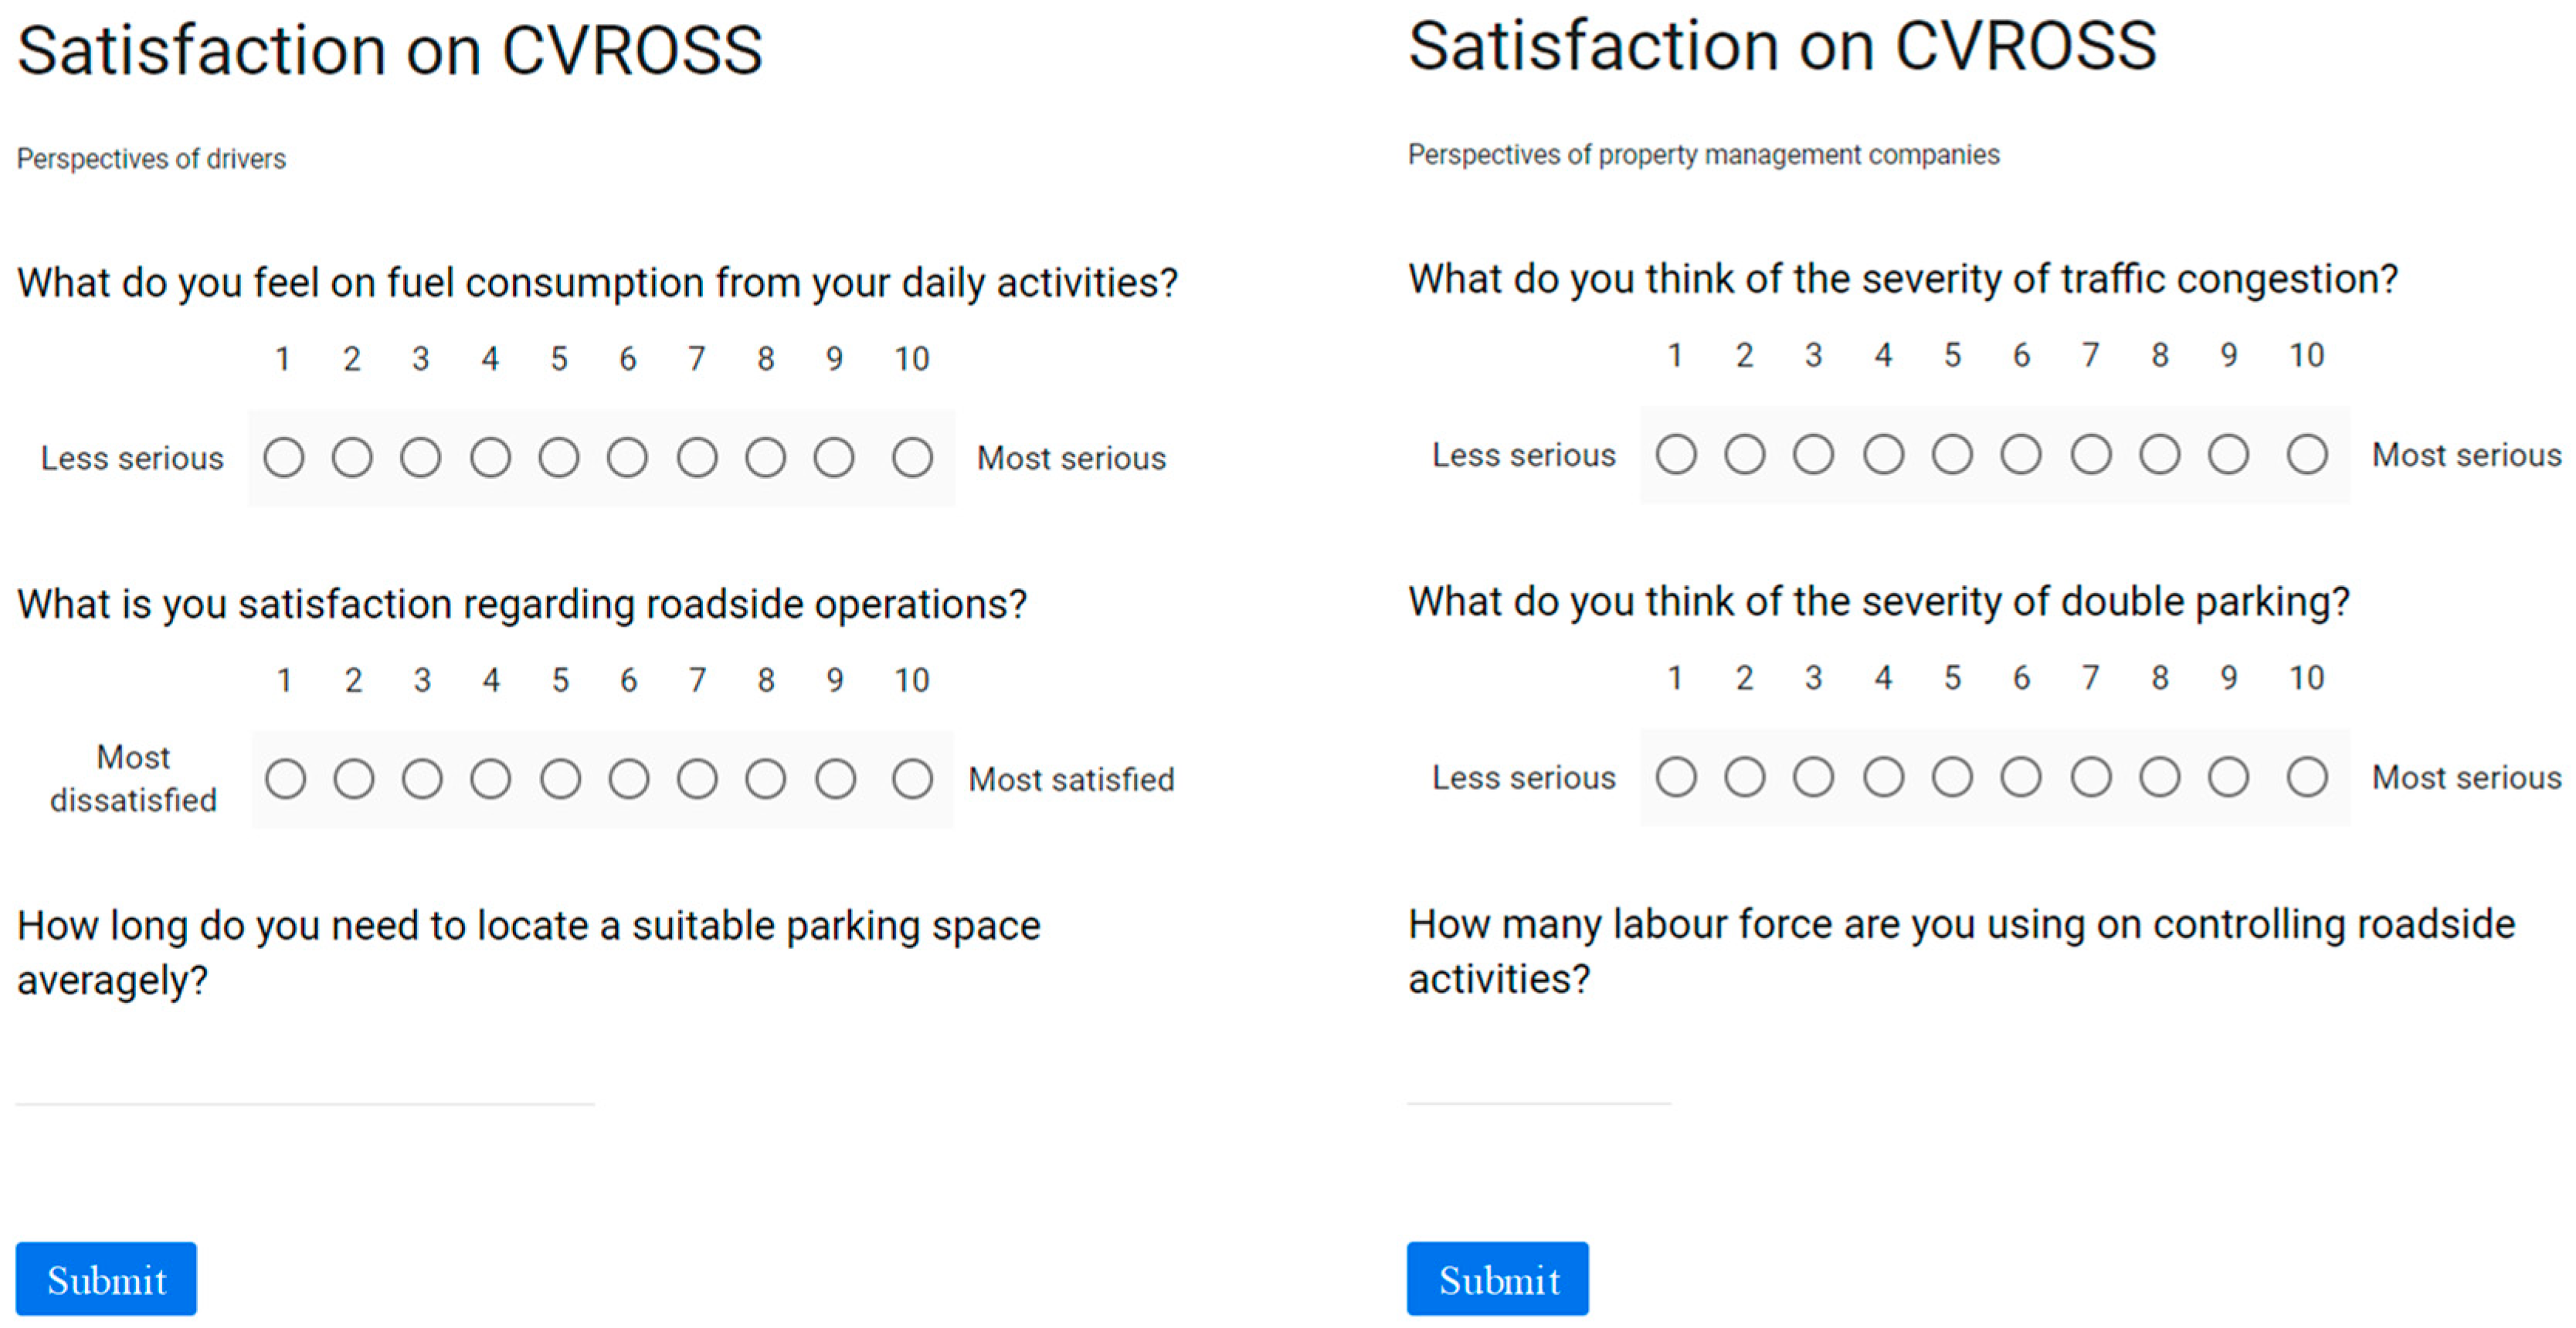2576x1328 pixels.
Task: Pick rating 1 for double parking severity
Action: [x=1676, y=777]
